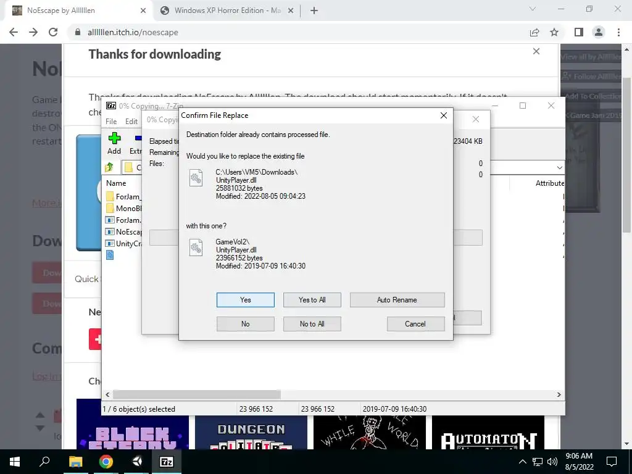The height and width of the screenshot is (474, 632).
Task: Select the ForJam. executable file row
Action: click(123, 220)
